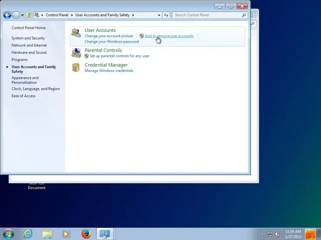321x240 pixels.
Task: Open the clock showing 11:54 AM
Action: click(x=293, y=234)
